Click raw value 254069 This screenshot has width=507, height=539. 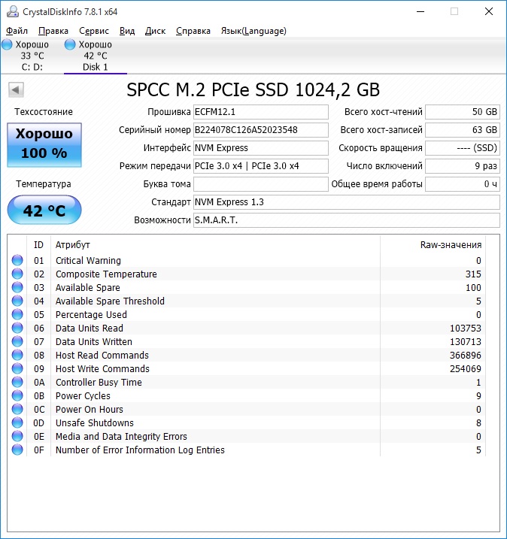pos(466,369)
